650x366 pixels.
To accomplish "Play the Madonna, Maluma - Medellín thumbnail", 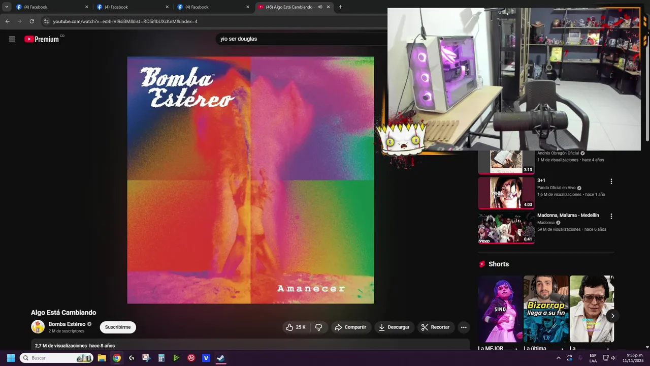I will 506,228.
